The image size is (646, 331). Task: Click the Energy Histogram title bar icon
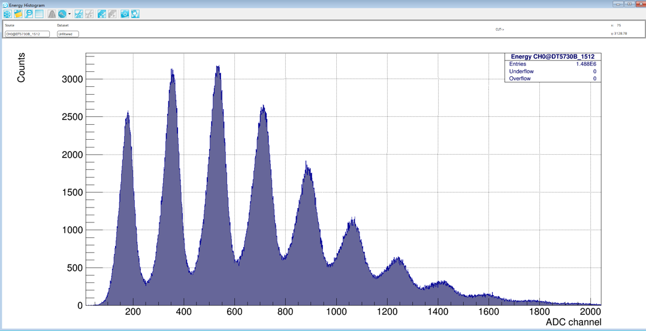point(5,5)
